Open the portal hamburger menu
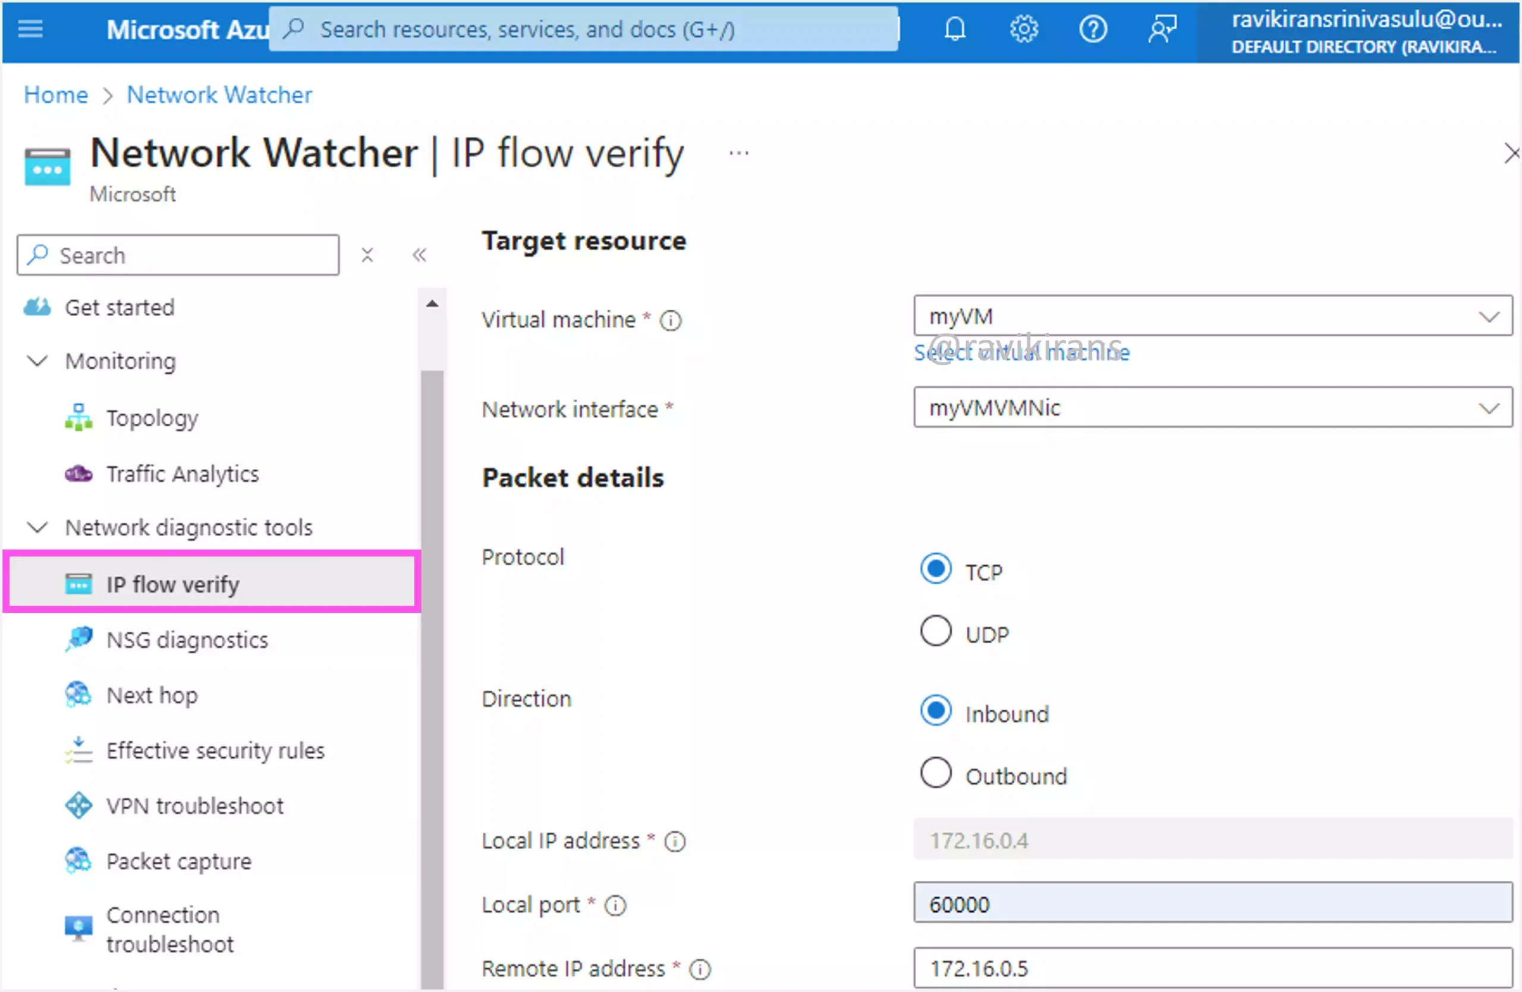Image resolution: width=1522 pixels, height=992 pixels. pos(30,29)
